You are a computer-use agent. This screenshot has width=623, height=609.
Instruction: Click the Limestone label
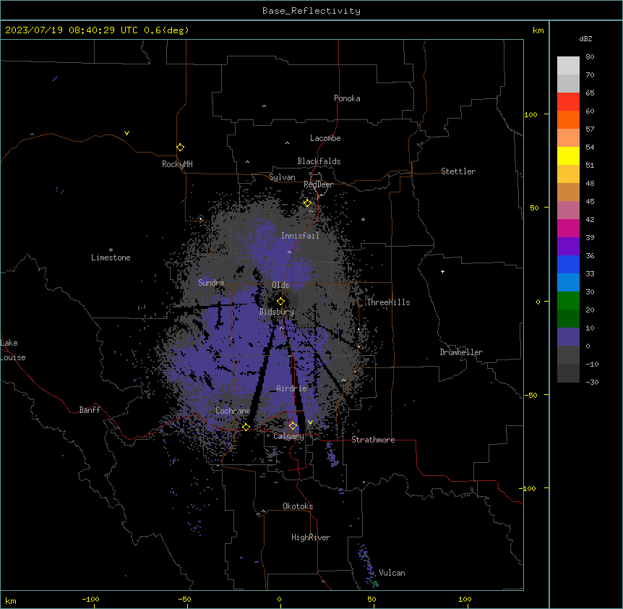[111, 257]
